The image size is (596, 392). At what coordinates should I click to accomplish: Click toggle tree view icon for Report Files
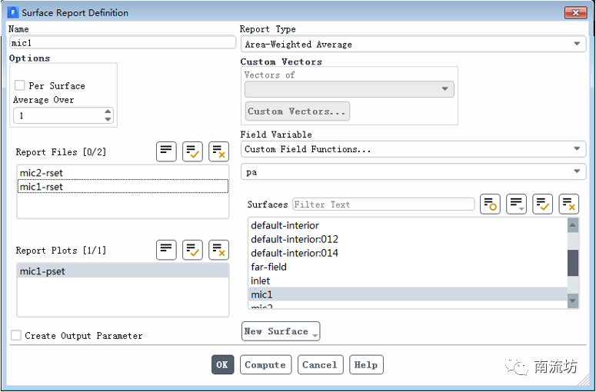click(x=166, y=151)
